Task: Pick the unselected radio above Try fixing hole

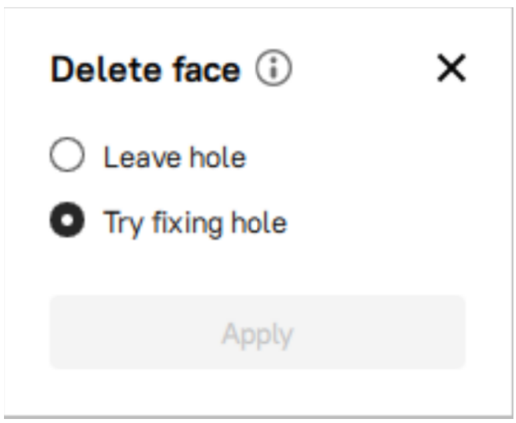Action: tap(67, 155)
